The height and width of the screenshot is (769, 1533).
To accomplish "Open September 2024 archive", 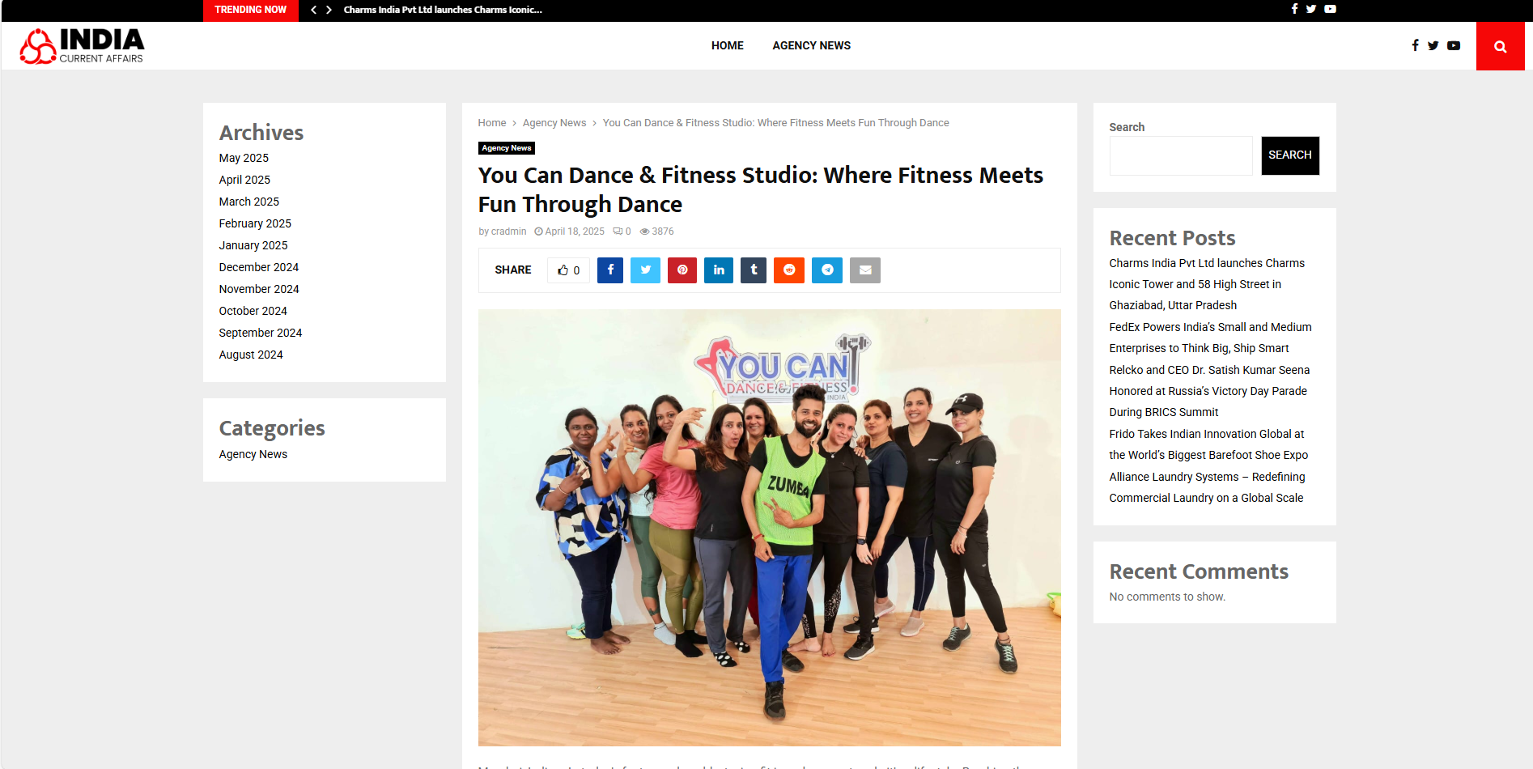I will pos(261,333).
